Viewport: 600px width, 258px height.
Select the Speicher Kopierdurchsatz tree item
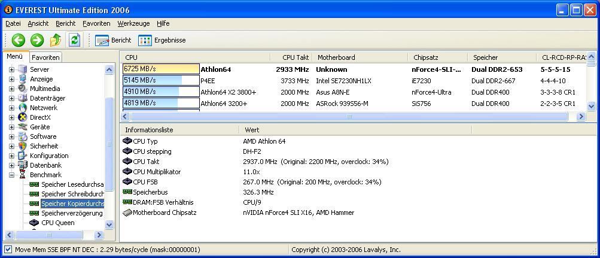(x=72, y=204)
